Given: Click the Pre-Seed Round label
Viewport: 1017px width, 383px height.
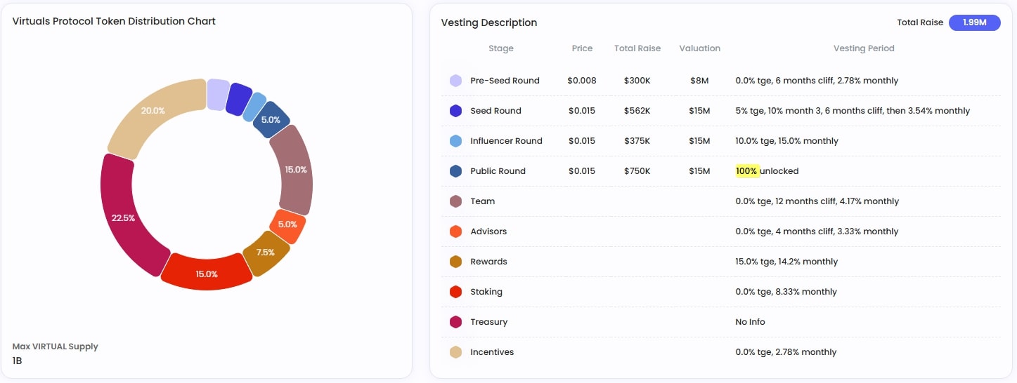Looking at the screenshot, I should tap(505, 81).
